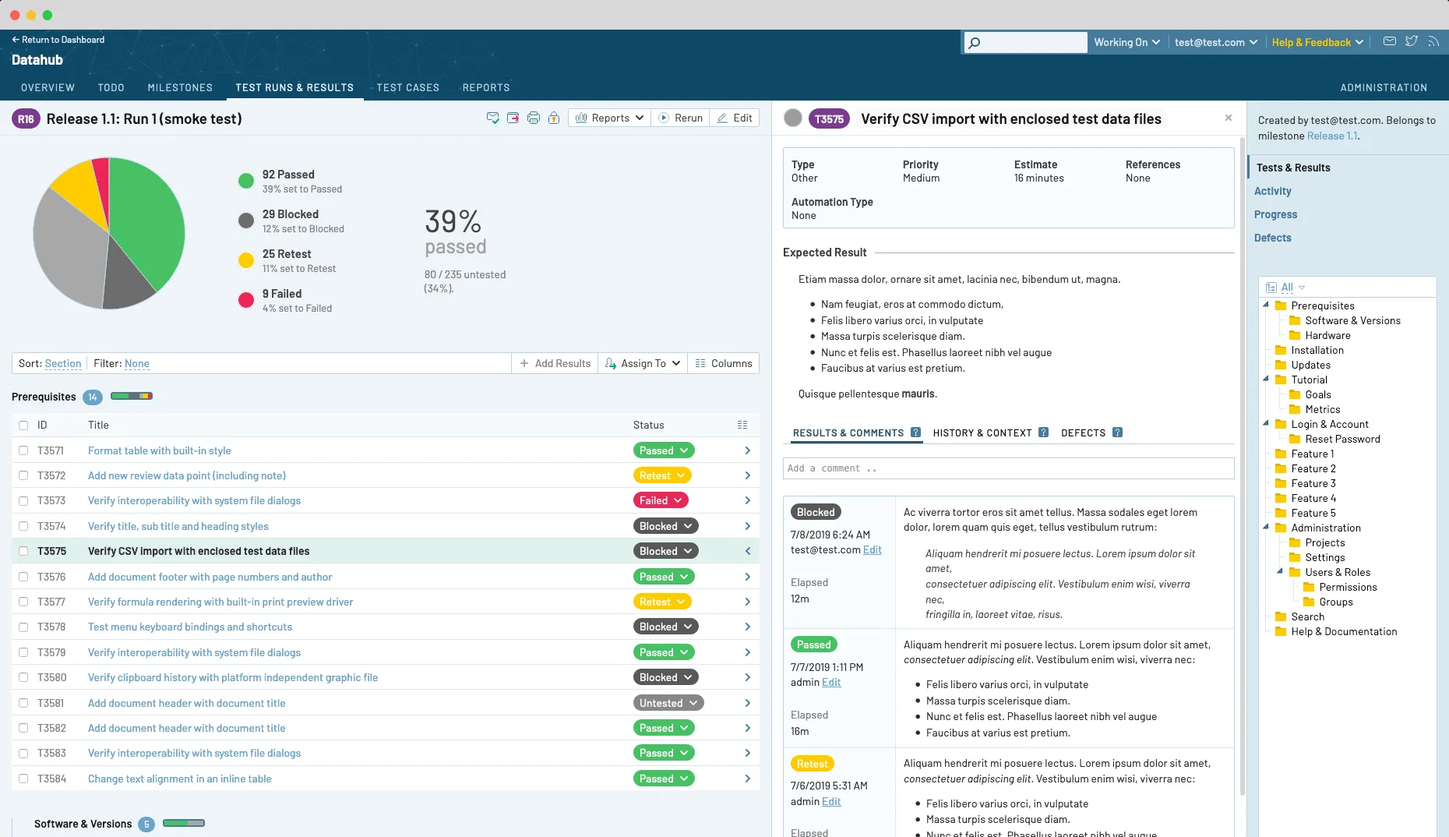Check the checkbox for test T3580
Image resolution: width=1449 pixels, height=837 pixels.
coord(22,677)
